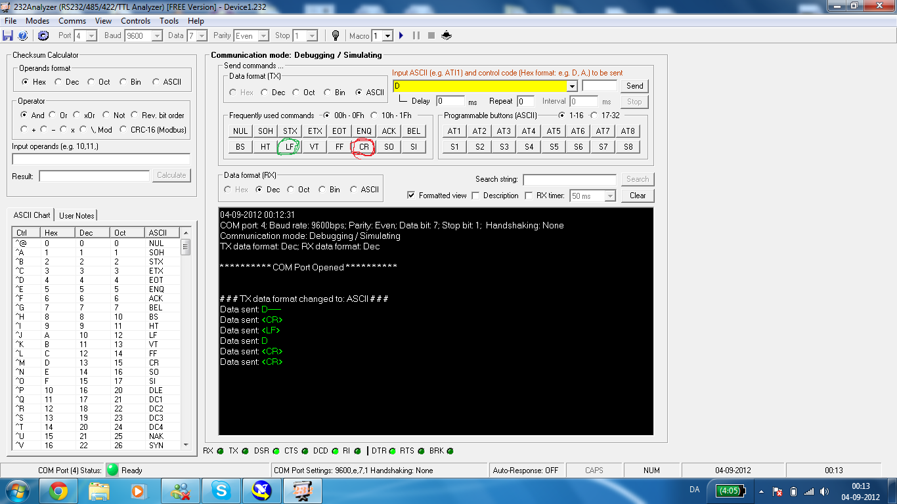Expand the yellow send-command combo box
Image resolution: width=897 pixels, height=504 pixels.
click(x=572, y=86)
